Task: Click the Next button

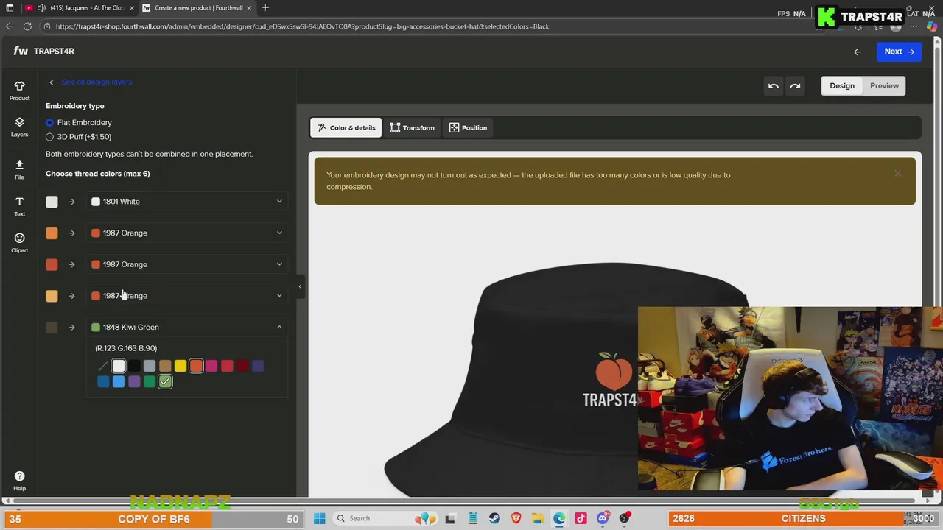Action: click(899, 52)
